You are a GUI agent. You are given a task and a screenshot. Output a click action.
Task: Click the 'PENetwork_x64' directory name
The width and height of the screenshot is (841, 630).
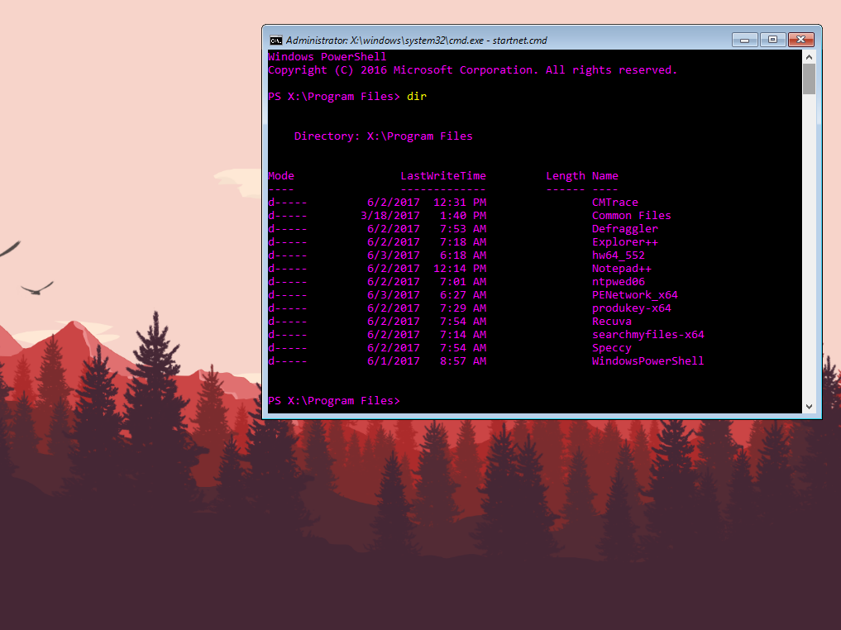635,295
